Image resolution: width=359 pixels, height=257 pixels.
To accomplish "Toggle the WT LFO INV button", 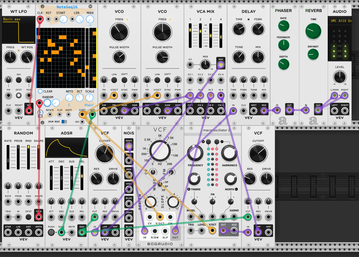I will pyautogui.click(x=19, y=80).
